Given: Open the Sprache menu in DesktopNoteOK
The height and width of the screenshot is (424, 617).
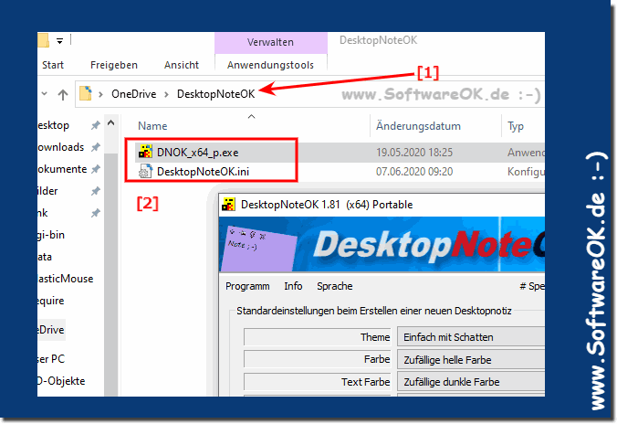Looking at the screenshot, I should click(x=334, y=286).
